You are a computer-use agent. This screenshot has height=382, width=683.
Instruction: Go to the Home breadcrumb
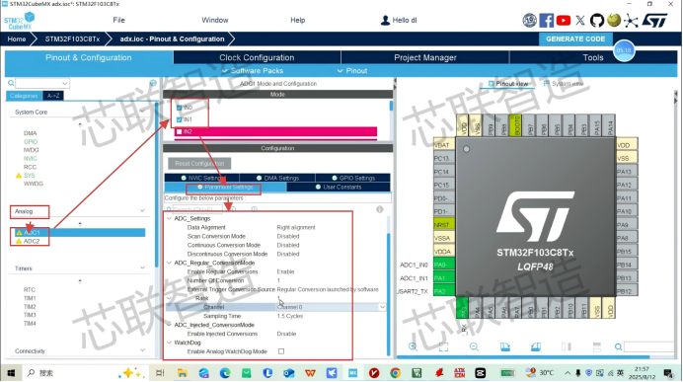(17, 38)
